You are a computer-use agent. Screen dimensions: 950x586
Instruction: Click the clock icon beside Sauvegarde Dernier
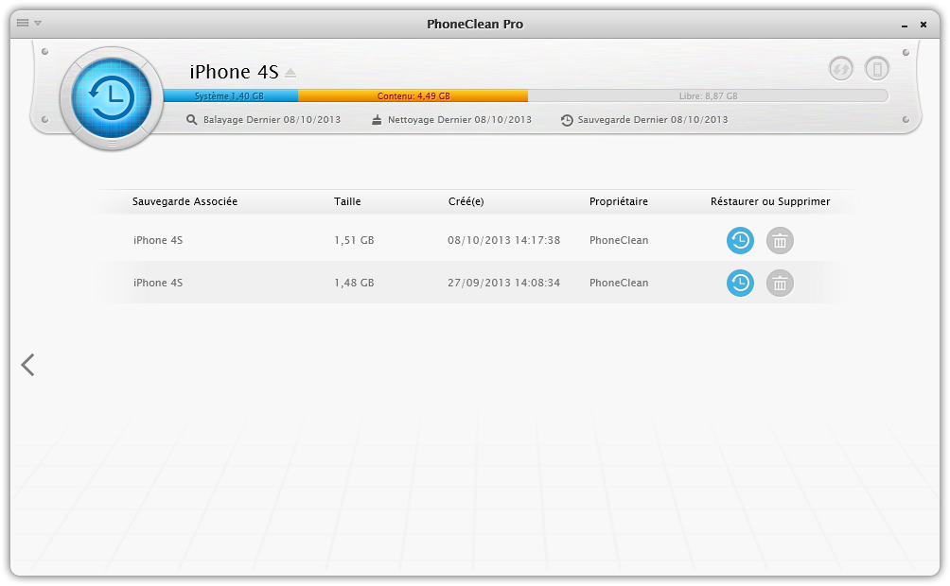[x=567, y=120]
